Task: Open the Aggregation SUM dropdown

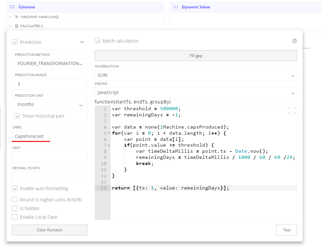Action: [x=196, y=75]
